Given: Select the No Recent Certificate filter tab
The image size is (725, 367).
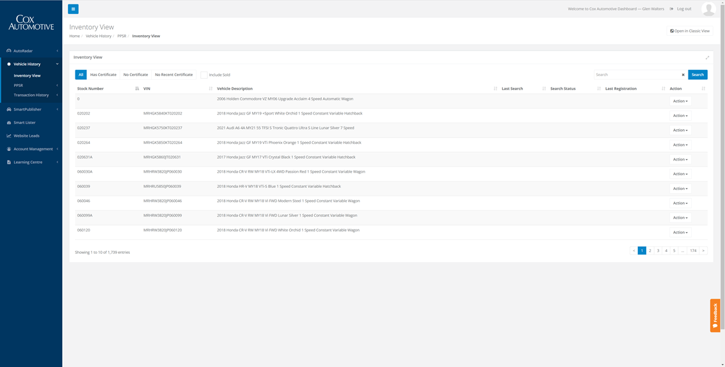Looking at the screenshot, I should coord(174,75).
